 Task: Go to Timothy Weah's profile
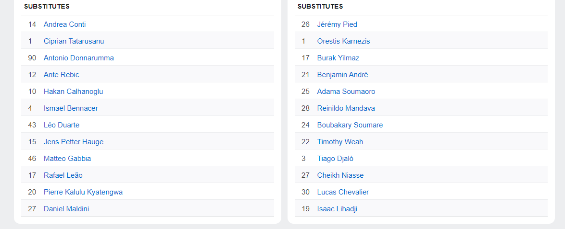click(x=340, y=142)
